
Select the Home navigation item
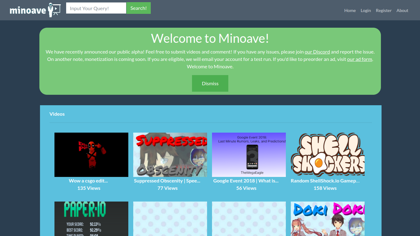coord(350,10)
